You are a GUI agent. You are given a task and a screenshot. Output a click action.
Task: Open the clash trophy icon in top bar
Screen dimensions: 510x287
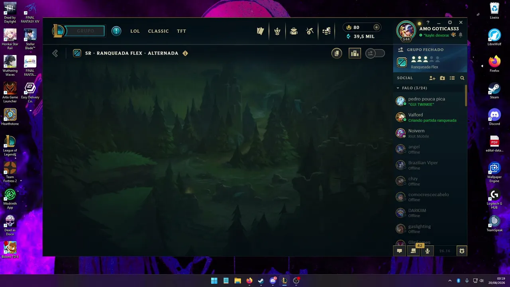pyautogui.click(x=277, y=31)
